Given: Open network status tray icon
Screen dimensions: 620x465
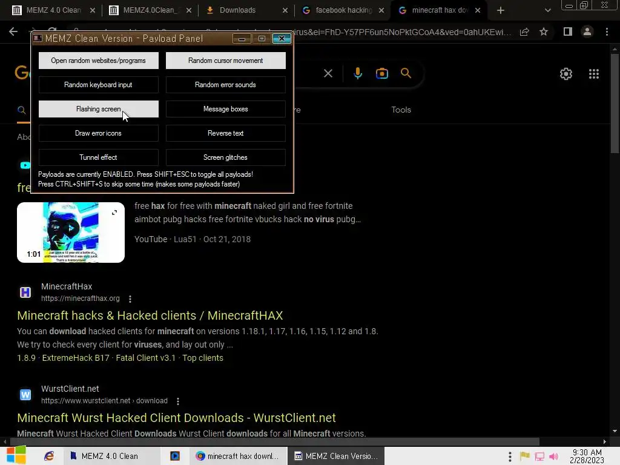Looking at the screenshot, I should tap(539, 457).
